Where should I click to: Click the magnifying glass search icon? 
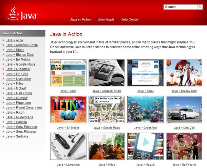tap(200, 7)
